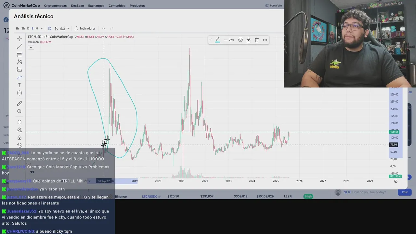Open the long position forecasting tool
This screenshot has height=234, width=416.
(x=19, y=70)
